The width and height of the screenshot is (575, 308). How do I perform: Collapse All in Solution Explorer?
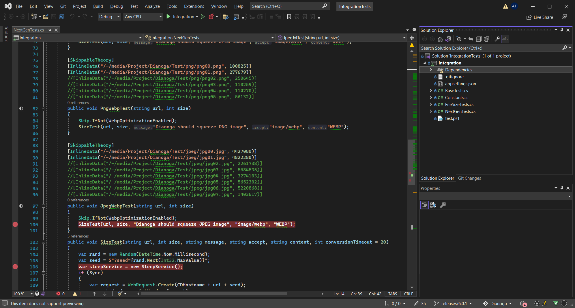coord(478,39)
